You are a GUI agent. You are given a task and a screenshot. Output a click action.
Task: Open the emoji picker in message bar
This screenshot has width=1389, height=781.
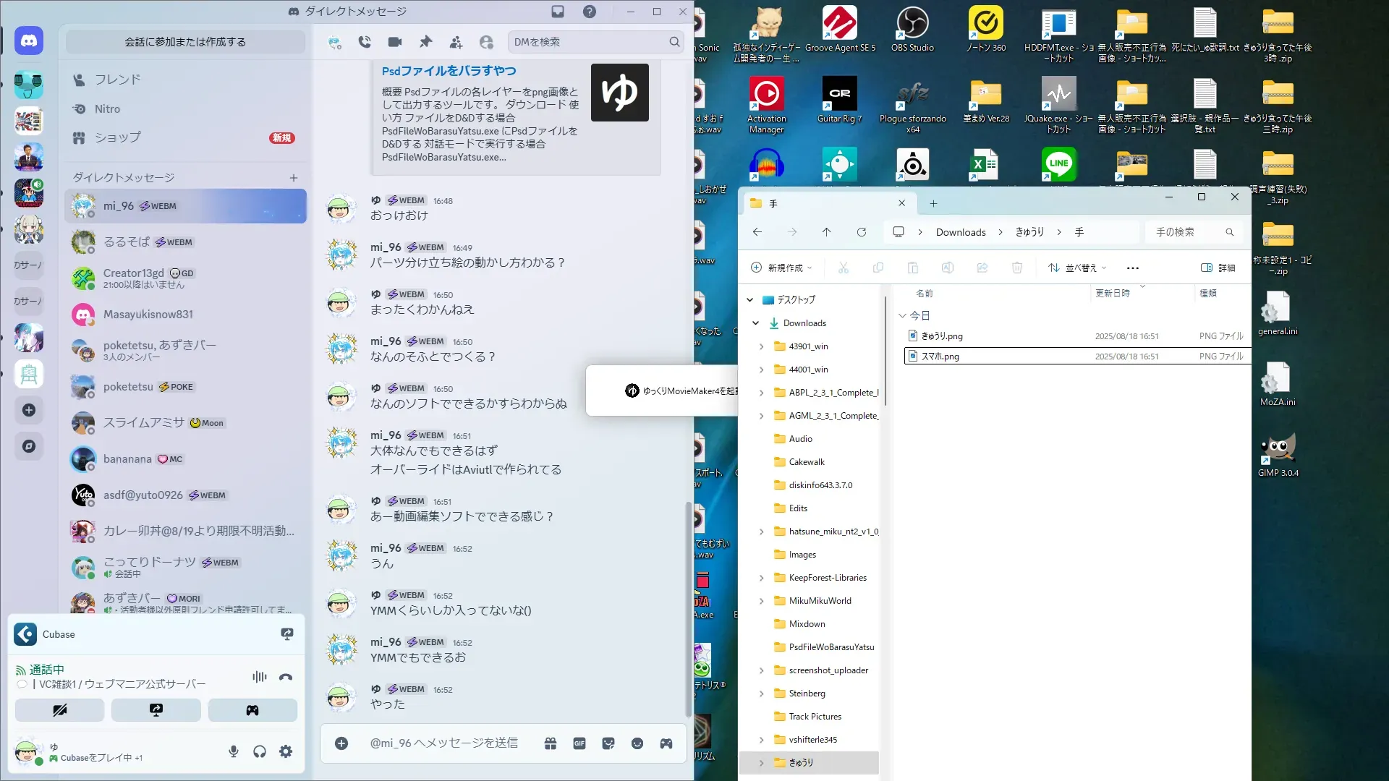coord(637,743)
